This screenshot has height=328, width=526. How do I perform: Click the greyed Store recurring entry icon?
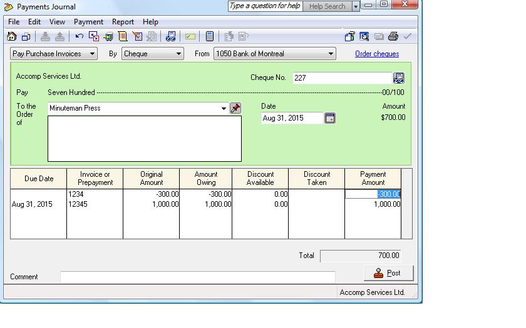coord(45,36)
